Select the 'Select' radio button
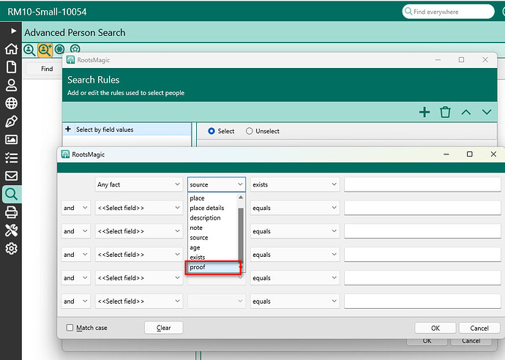 tap(212, 131)
